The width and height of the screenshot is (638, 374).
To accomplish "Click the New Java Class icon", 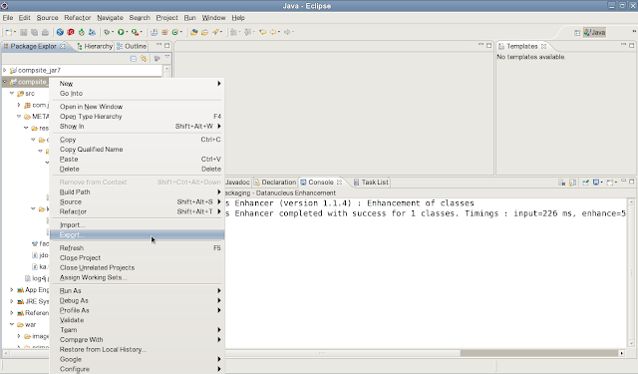I will [x=175, y=32].
